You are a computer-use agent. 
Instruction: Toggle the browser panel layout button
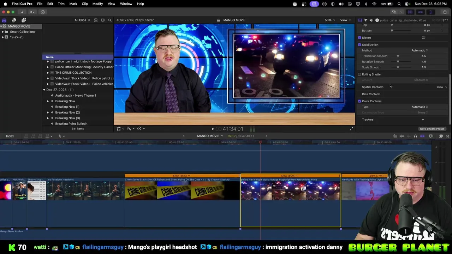[x=410, y=12]
